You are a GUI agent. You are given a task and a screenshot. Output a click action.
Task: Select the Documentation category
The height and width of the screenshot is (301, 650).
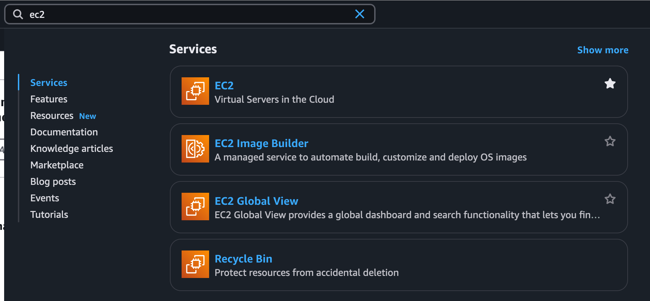[64, 132]
